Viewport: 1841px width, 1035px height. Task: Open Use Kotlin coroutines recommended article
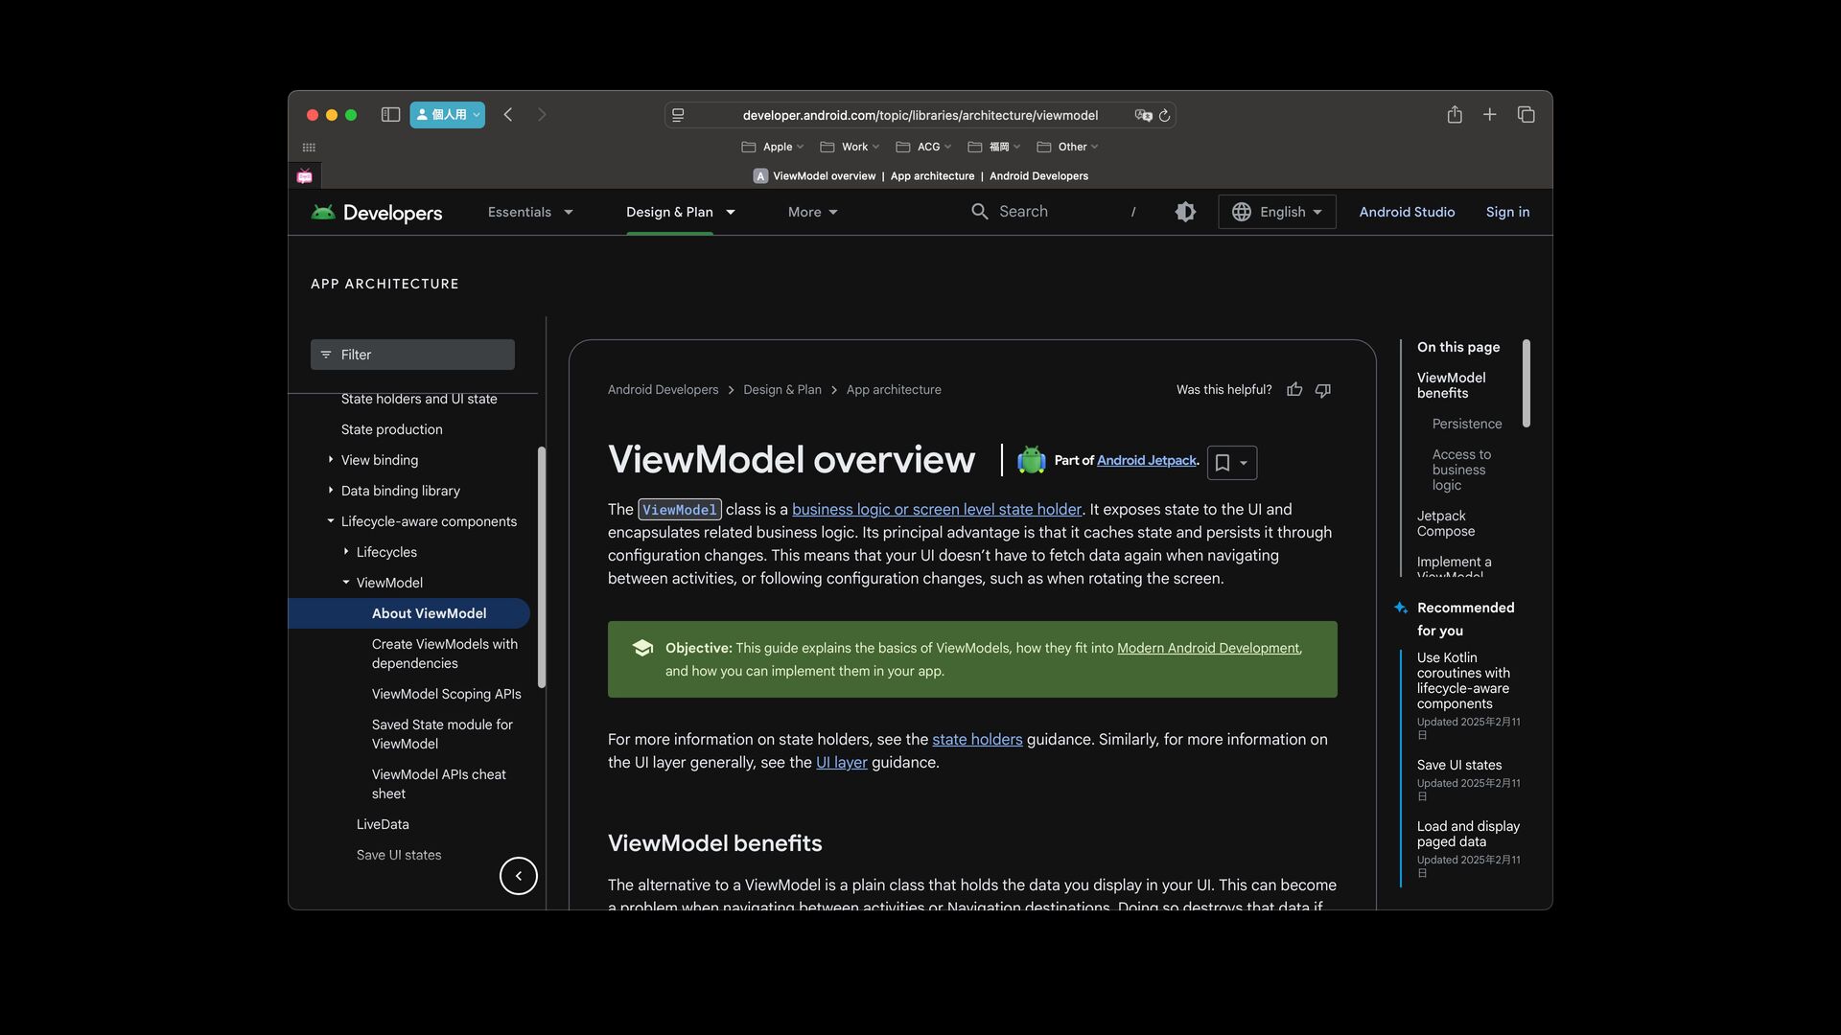(x=1463, y=680)
